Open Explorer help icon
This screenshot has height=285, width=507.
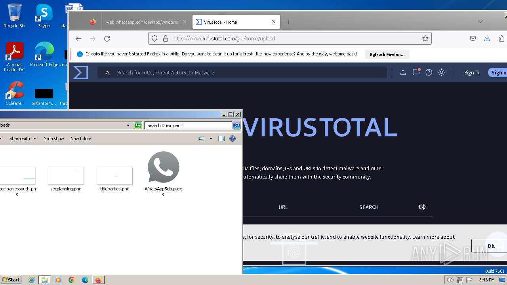pos(233,139)
